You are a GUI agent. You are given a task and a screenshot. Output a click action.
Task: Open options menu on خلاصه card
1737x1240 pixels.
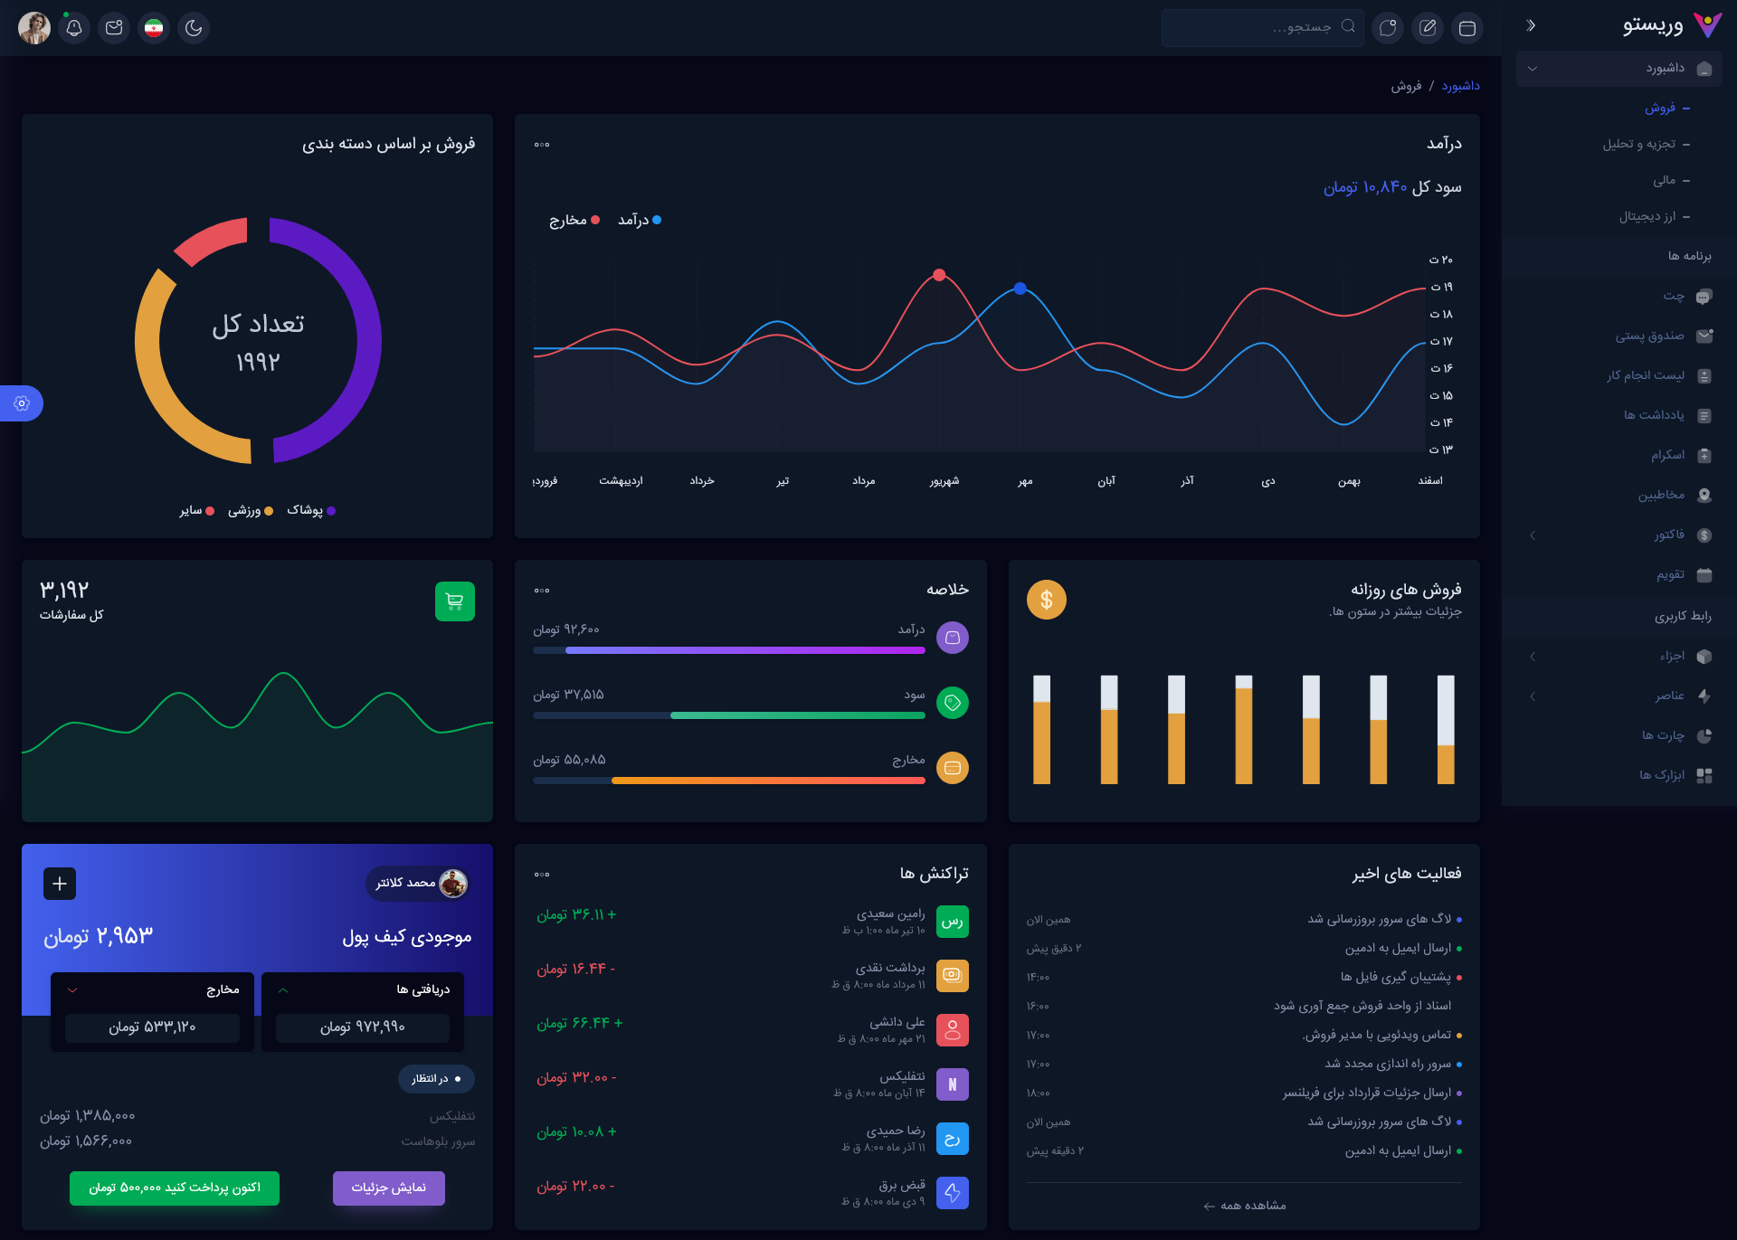(542, 591)
